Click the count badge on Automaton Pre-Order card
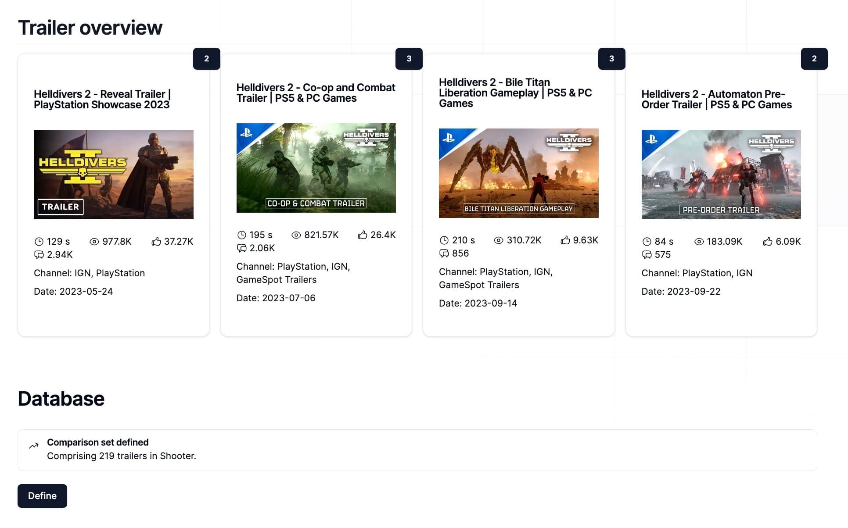This screenshot has width=848, height=528. tap(814, 59)
